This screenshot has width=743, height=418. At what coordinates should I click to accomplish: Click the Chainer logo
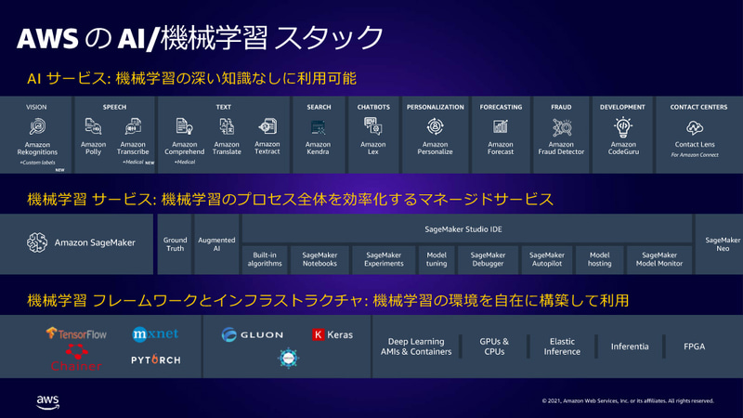click(x=76, y=358)
